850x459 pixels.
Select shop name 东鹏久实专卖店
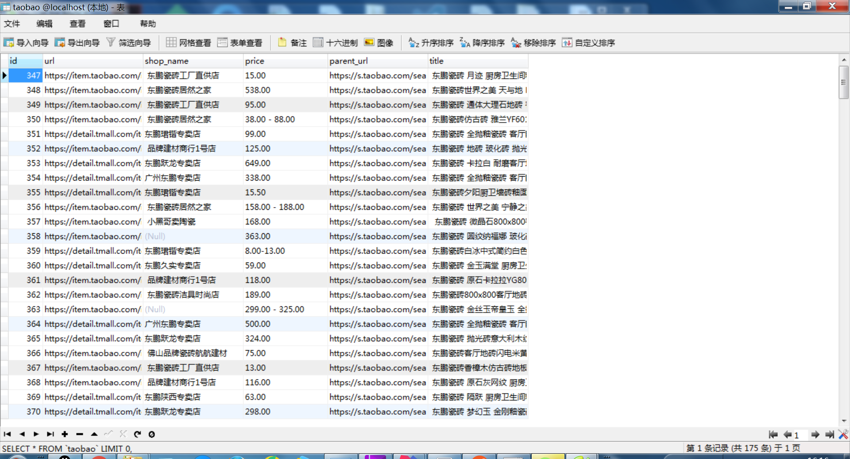(x=193, y=265)
